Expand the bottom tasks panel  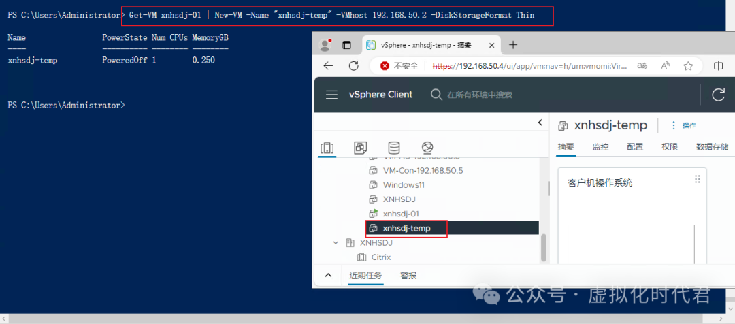tap(328, 275)
